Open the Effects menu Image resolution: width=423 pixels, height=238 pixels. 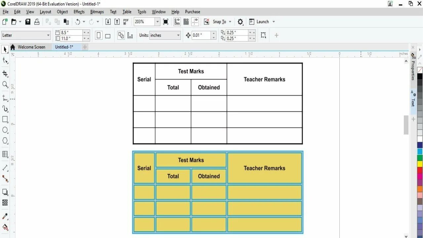pos(79,12)
